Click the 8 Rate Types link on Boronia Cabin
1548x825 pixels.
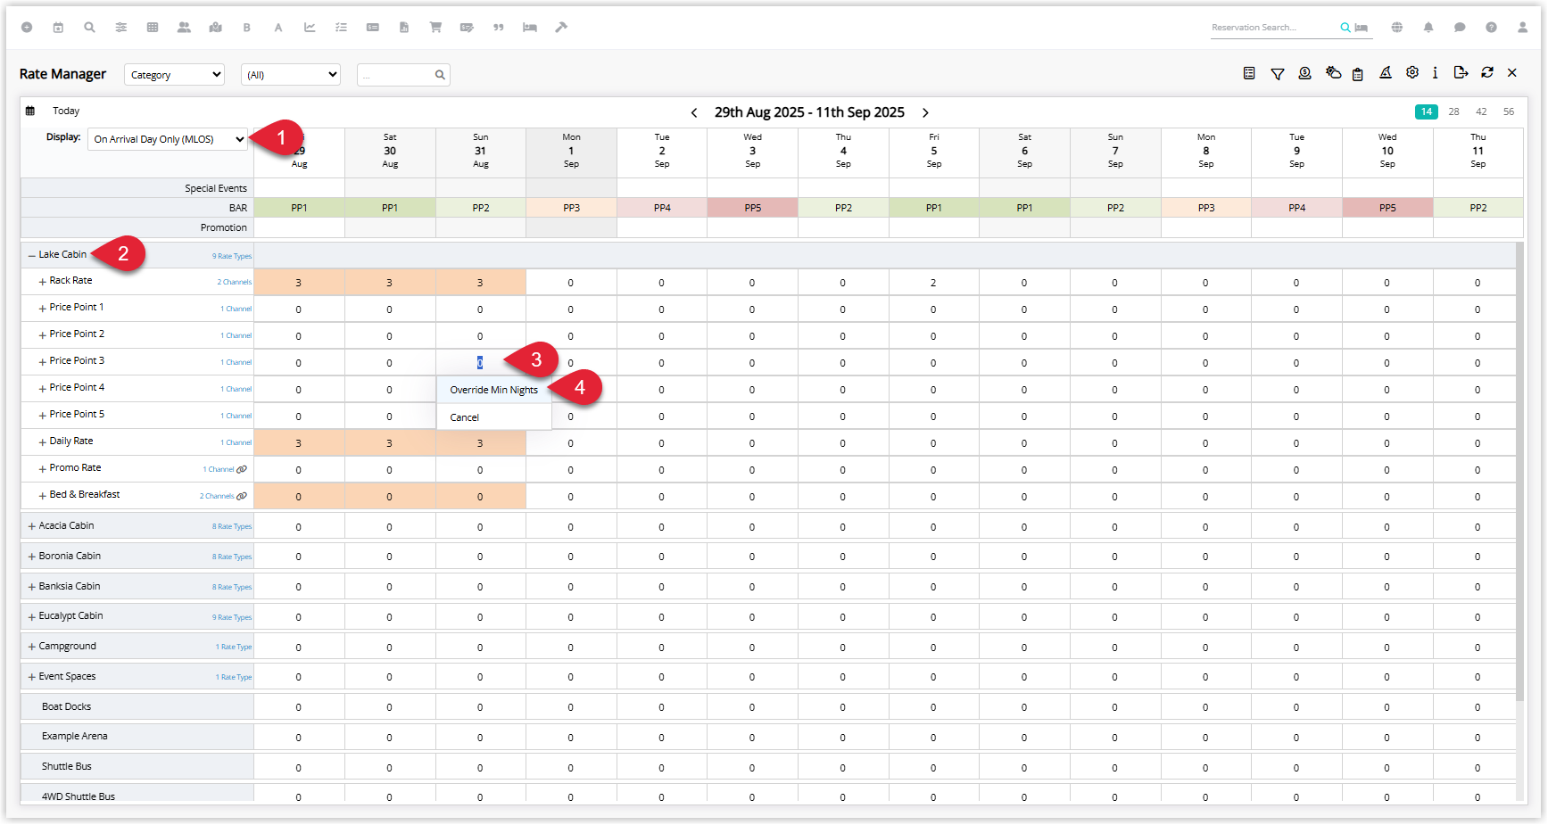232,557
